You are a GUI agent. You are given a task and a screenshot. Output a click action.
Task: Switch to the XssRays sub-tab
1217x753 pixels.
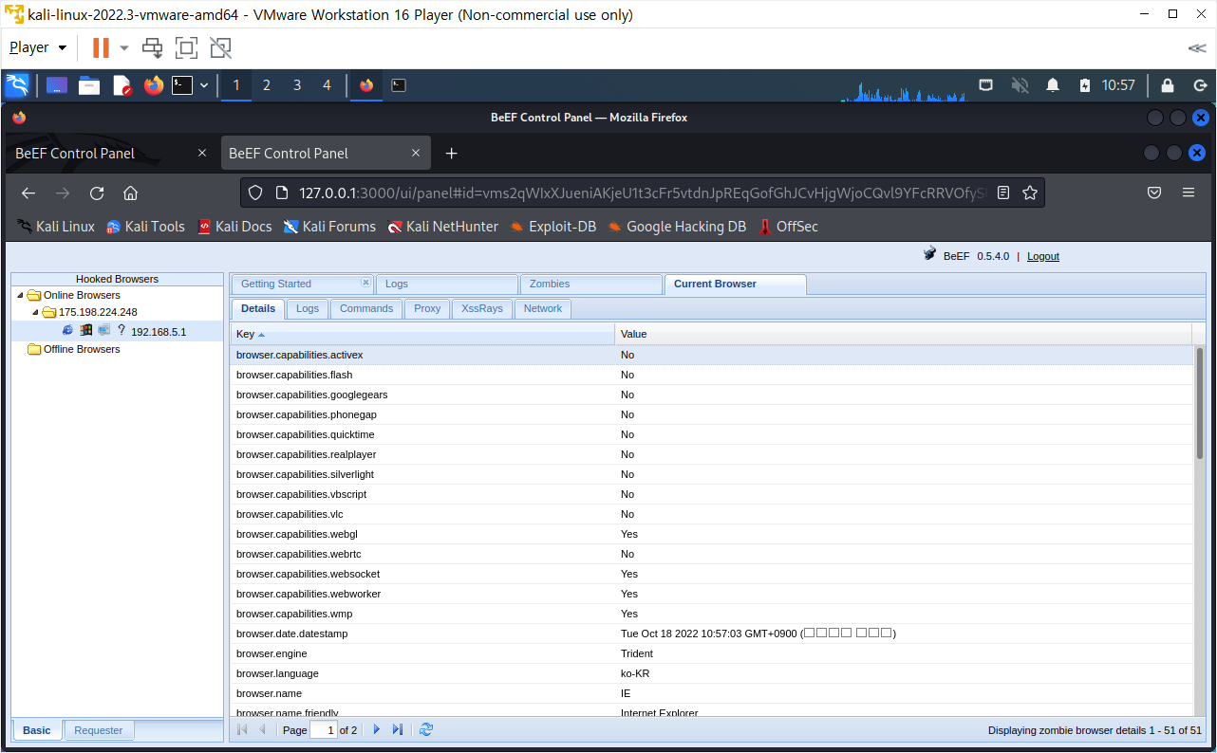482,308
